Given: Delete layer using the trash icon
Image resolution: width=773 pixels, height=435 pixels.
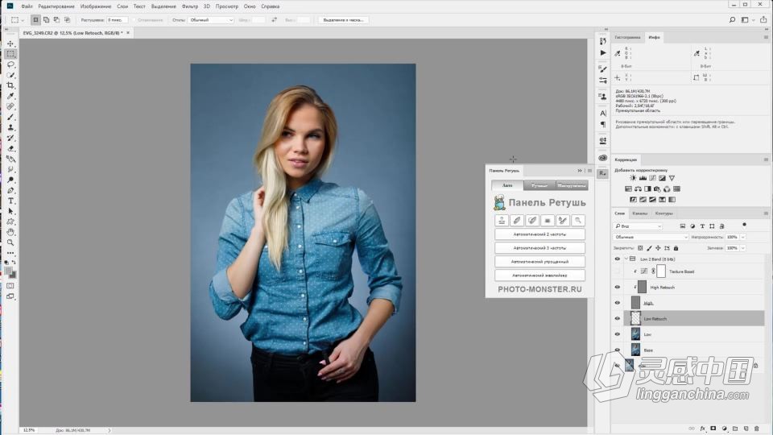Looking at the screenshot, I should pos(757,429).
